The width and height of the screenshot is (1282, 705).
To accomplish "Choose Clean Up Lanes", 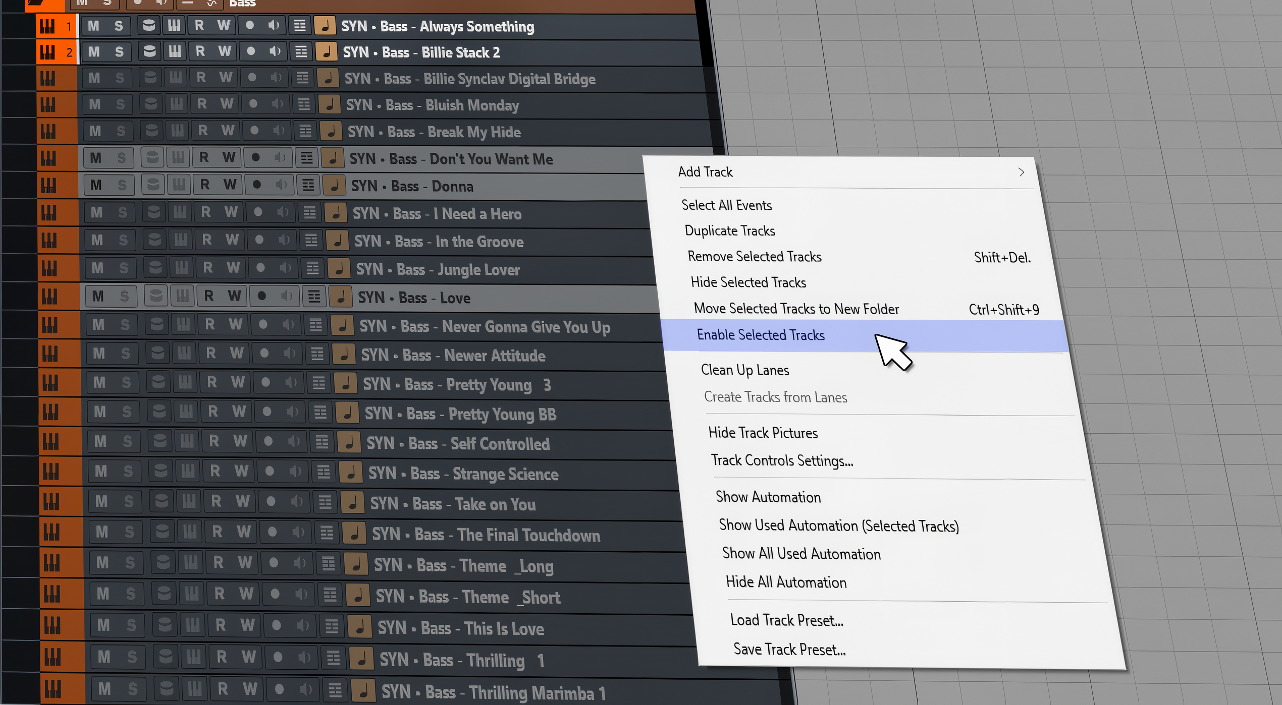I will 745,370.
